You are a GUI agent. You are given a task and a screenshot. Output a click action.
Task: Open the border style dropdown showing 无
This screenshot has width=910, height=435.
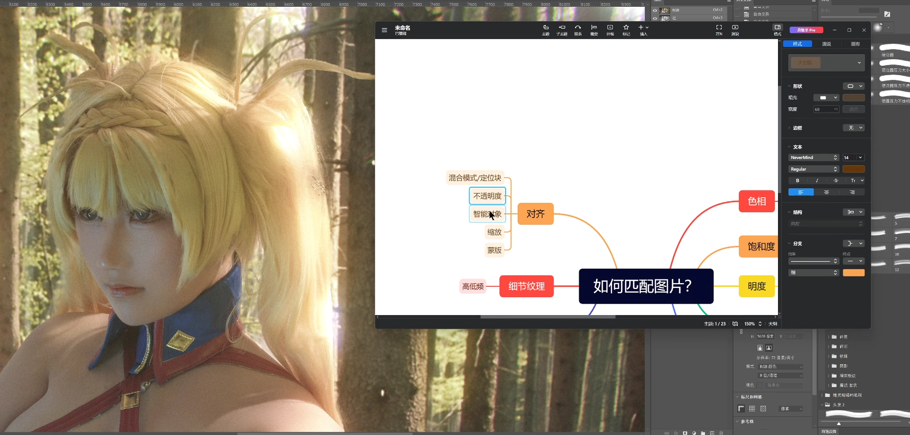[854, 128]
